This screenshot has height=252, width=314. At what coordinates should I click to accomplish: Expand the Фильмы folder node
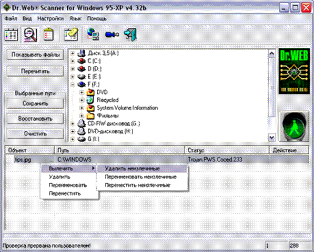click(82, 115)
